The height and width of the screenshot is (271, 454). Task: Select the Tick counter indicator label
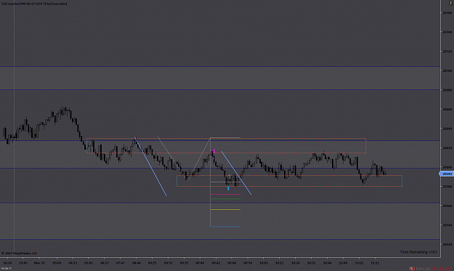point(34,4)
